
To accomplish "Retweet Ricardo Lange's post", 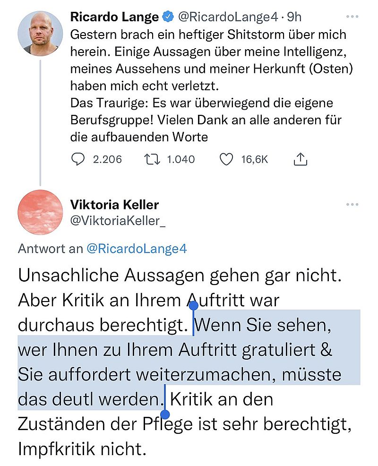I will pyautogui.click(x=153, y=160).
